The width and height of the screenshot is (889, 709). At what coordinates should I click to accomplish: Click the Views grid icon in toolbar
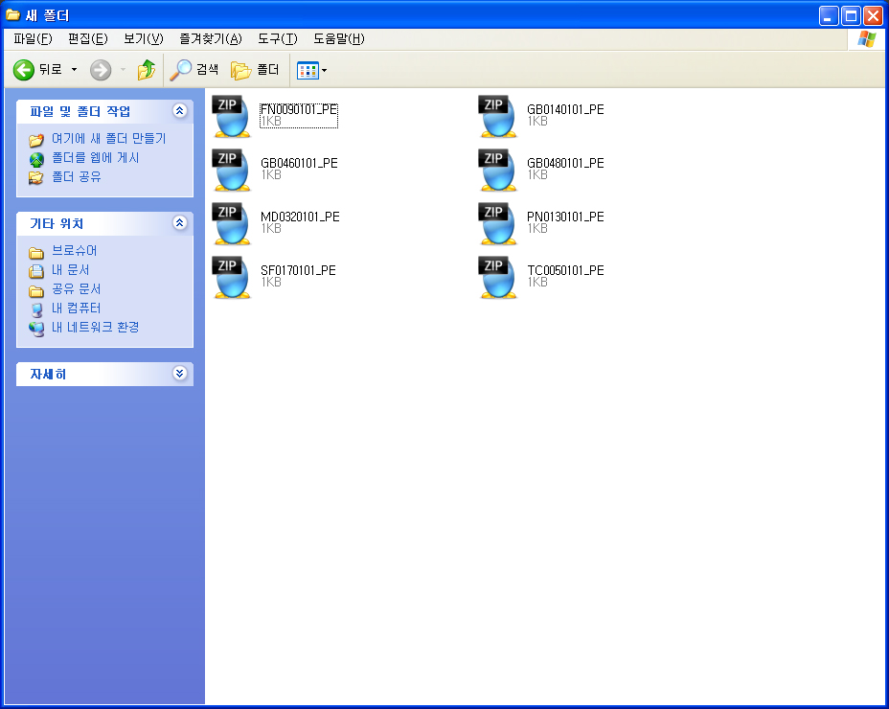tap(308, 71)
